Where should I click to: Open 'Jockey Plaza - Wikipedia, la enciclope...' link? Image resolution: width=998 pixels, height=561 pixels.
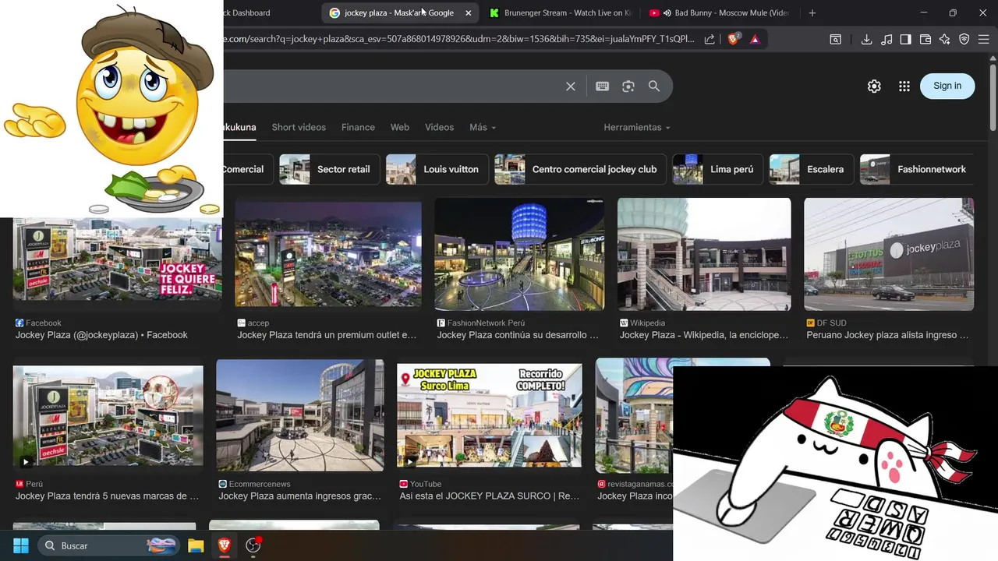click(704, 335)
